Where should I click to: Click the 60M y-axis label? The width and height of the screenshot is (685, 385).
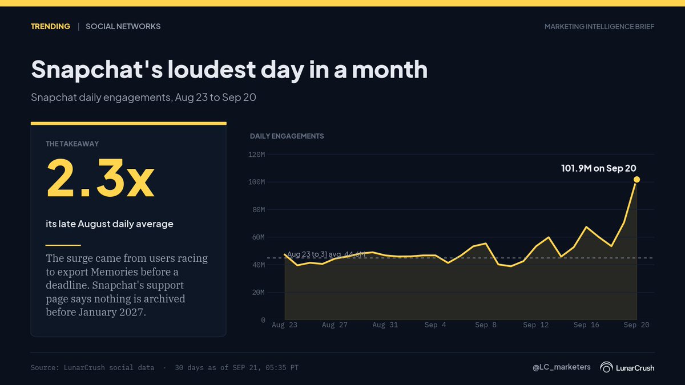click(259, 237)
